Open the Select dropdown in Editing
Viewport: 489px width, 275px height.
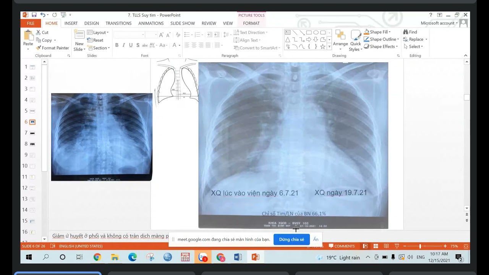(413, 47)
